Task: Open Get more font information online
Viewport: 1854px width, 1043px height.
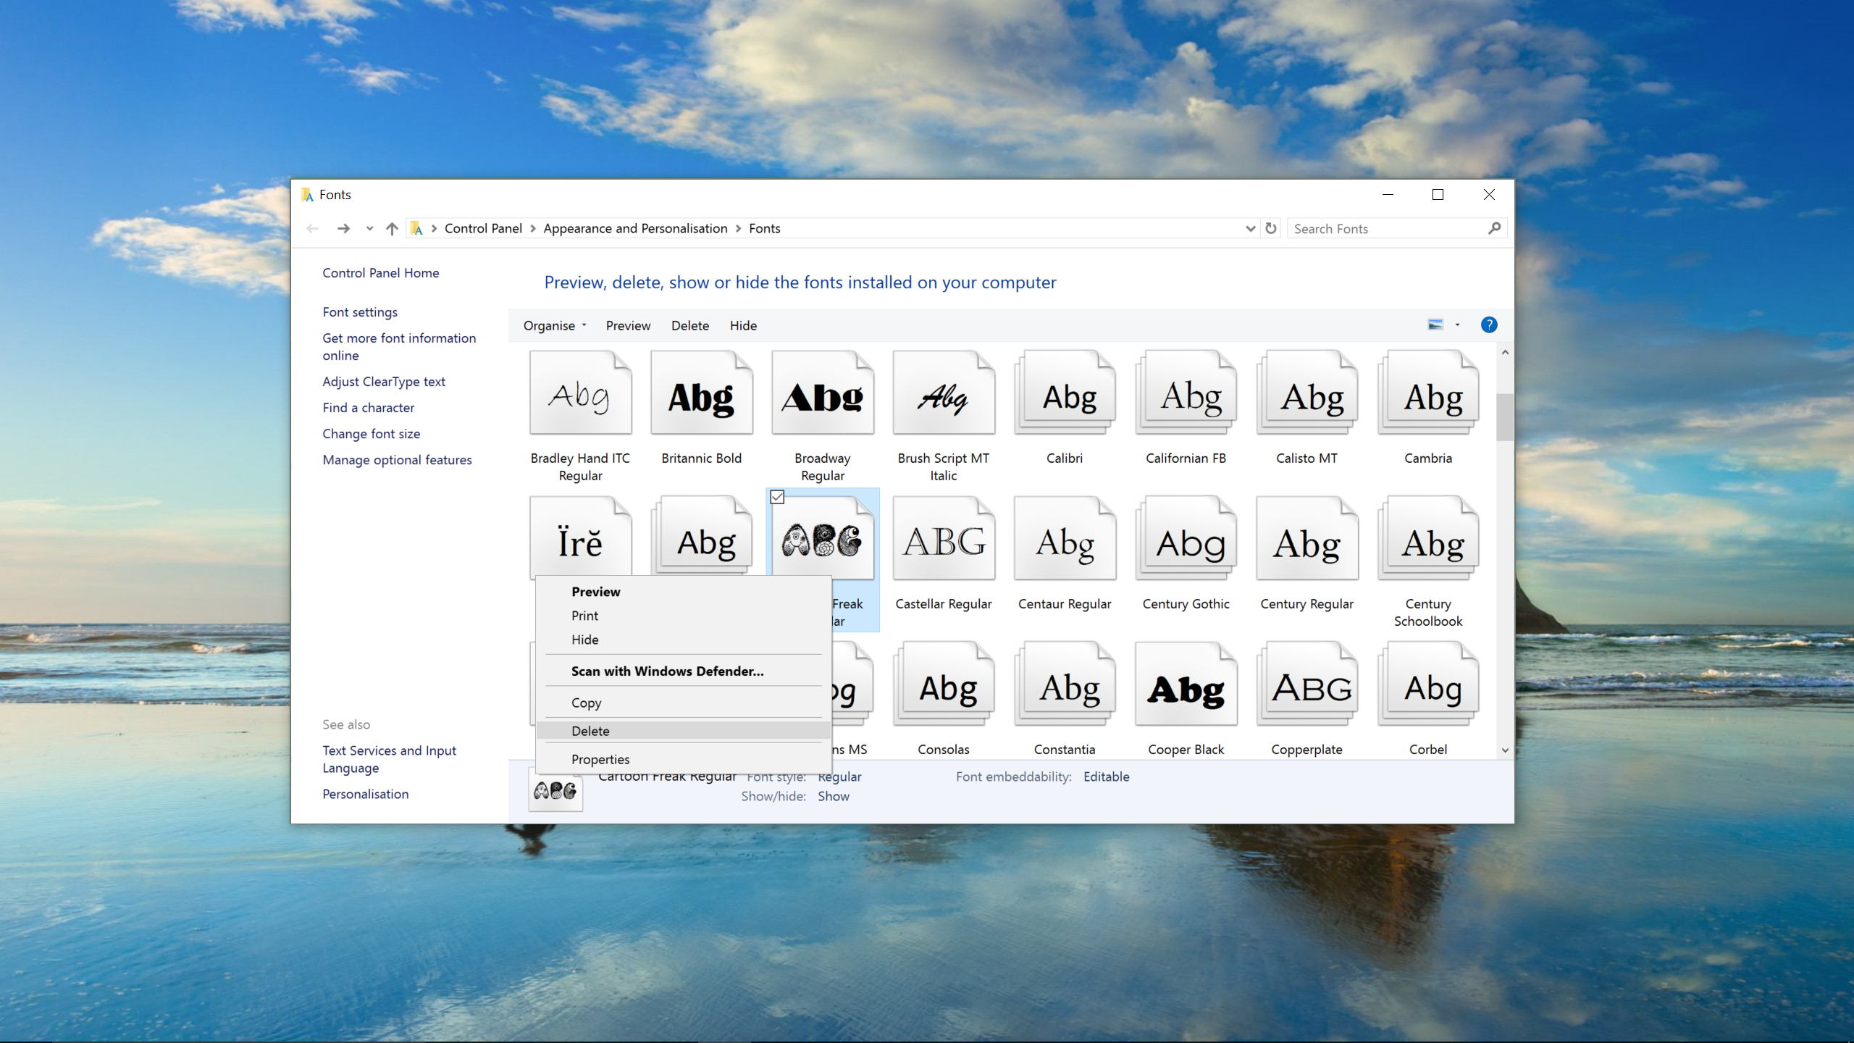Action: point(399,347)
